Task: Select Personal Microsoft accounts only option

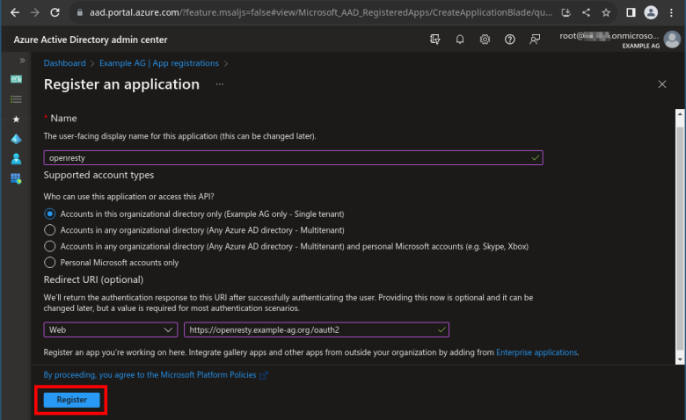Action: tap(50, 263)
